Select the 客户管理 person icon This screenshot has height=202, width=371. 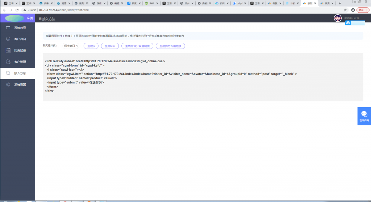[x=8, y=62]
